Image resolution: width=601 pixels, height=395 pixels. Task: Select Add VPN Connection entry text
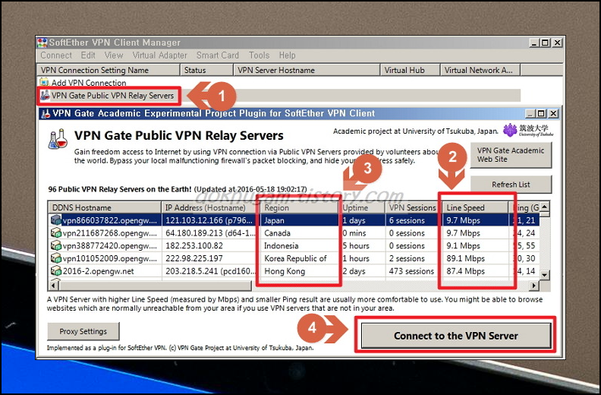(89, 83)
